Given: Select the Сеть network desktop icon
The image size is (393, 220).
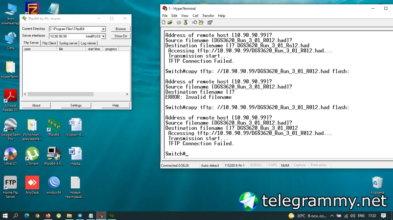Looking at the screenshot, I should 10,41.
